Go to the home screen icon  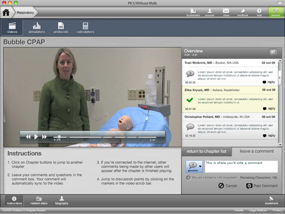6,13
